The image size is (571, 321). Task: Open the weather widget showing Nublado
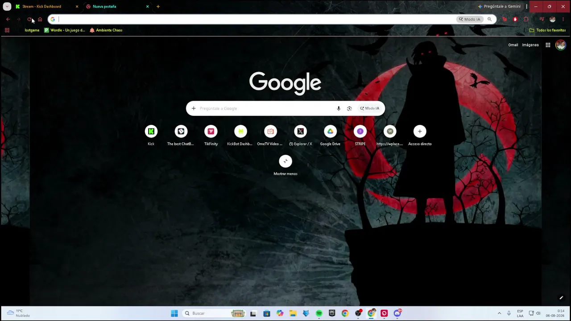18,313
